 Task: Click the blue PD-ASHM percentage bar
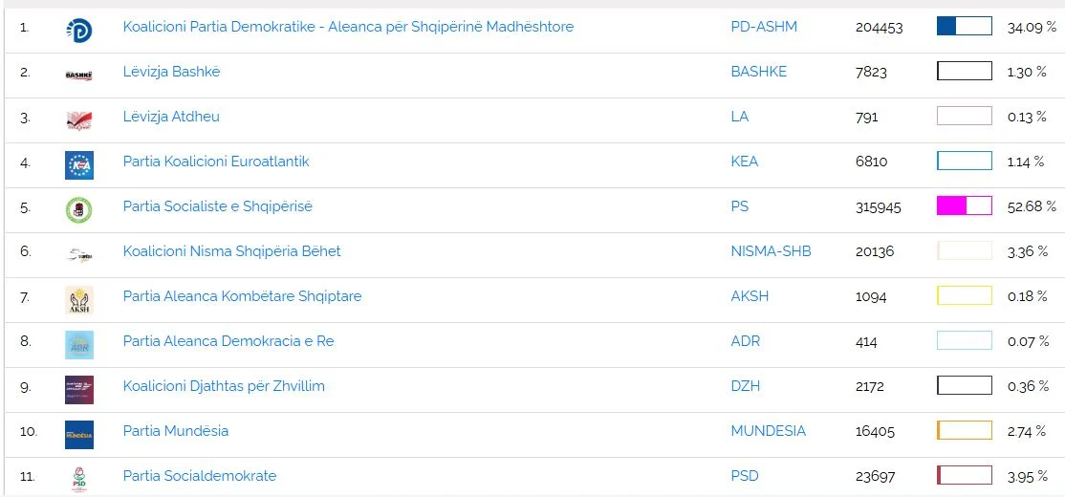click(964, 26)
